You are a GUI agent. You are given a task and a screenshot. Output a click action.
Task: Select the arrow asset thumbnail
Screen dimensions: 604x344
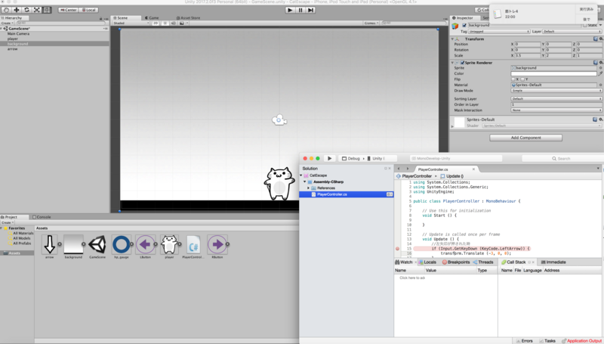tap(49, 244)
